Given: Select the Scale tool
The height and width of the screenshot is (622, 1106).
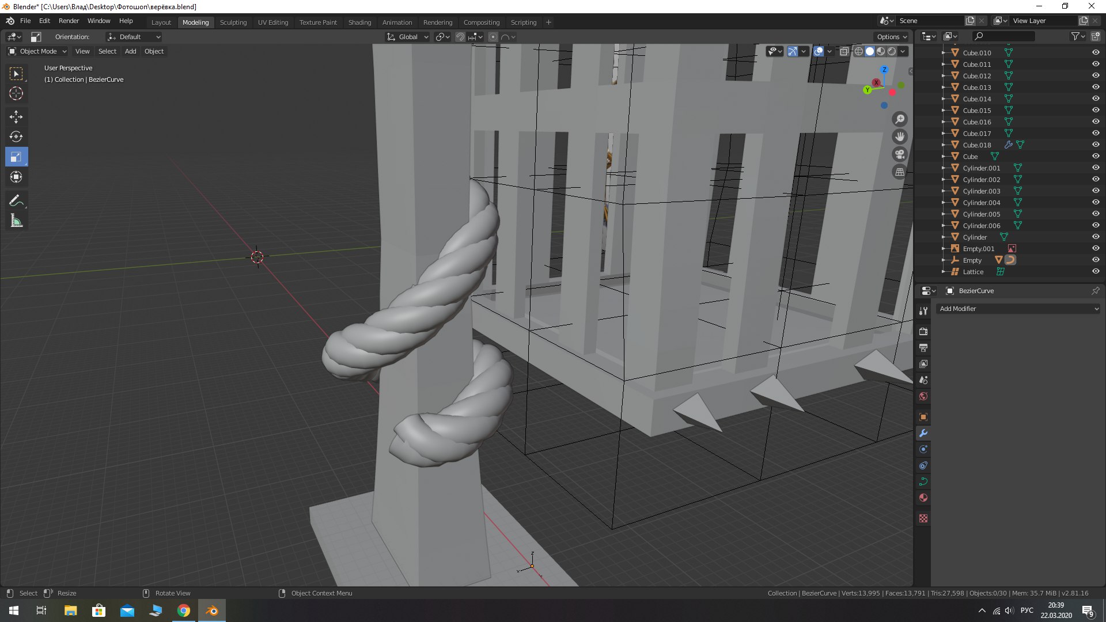Looking at the screenshot, I should (16, 157).
